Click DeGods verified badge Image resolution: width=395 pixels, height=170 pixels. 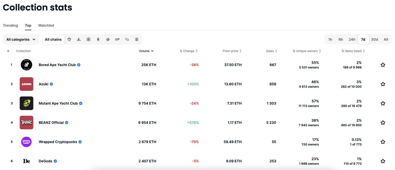click(x=55, y=161)
